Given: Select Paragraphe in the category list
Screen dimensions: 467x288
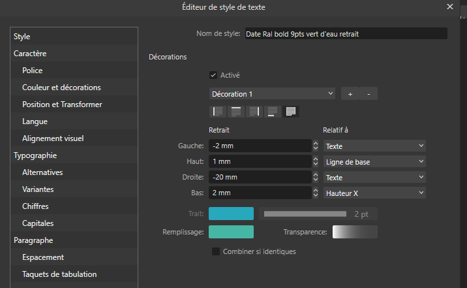Looking at the screenshot, I should 74,240.
